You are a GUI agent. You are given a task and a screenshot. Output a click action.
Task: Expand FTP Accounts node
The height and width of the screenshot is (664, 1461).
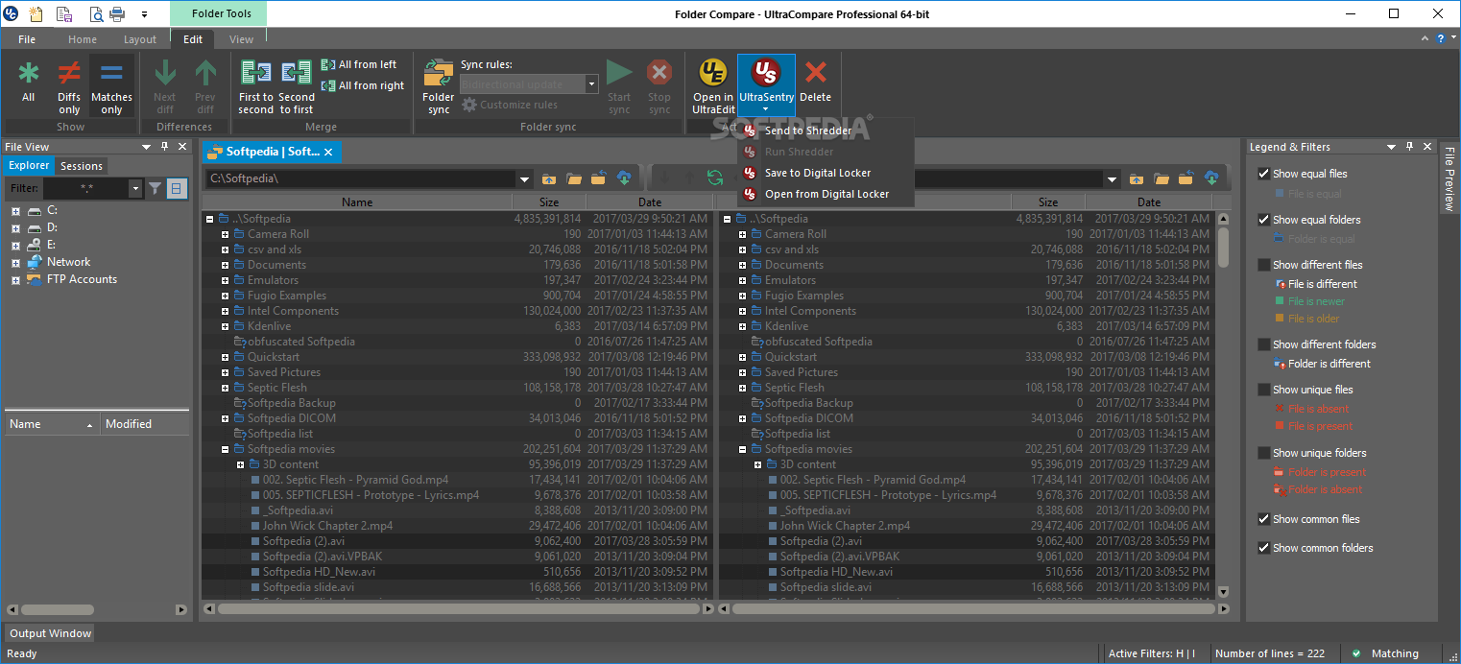tap(15, 280)
